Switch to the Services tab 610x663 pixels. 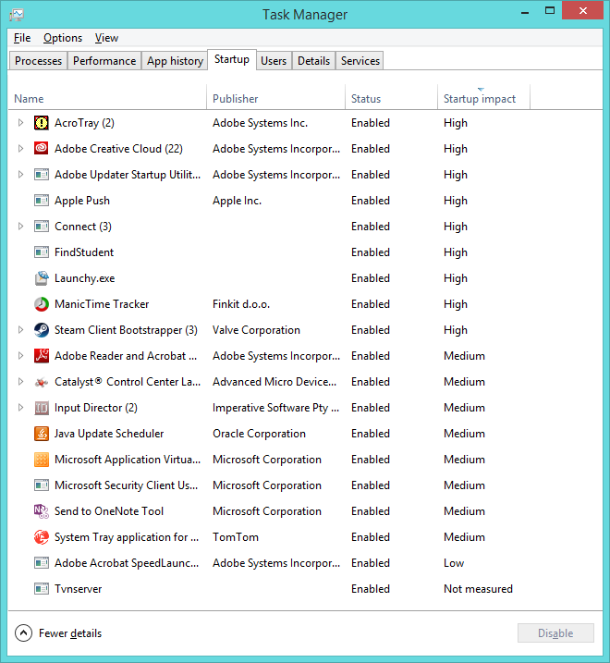360,61
